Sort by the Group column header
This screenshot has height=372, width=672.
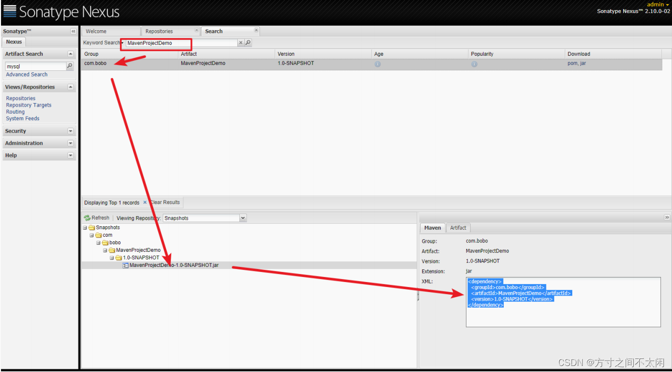129,54
